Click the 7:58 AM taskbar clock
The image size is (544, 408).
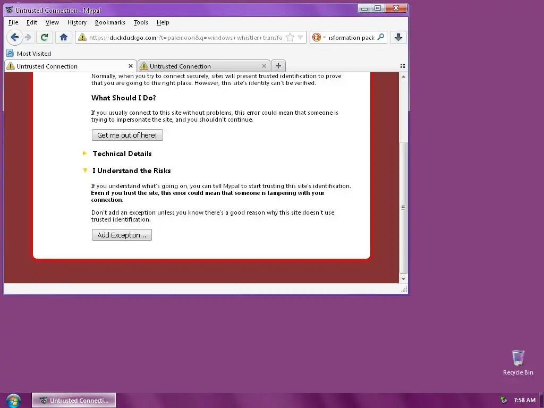(x=524, y=400)
